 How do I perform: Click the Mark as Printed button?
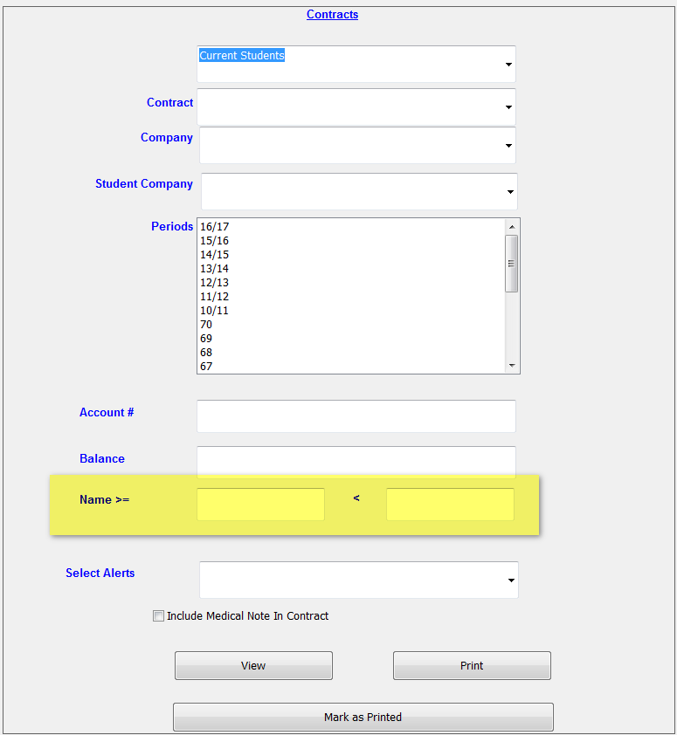(363, 718)
